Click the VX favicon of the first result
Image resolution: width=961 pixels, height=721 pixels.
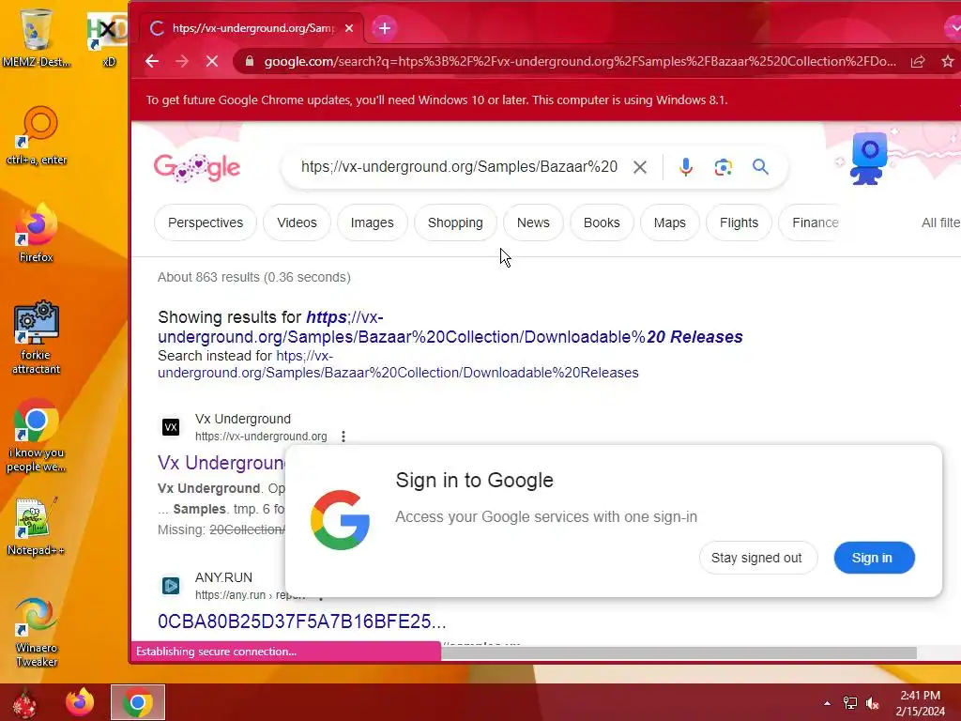[x=171, y=427]
